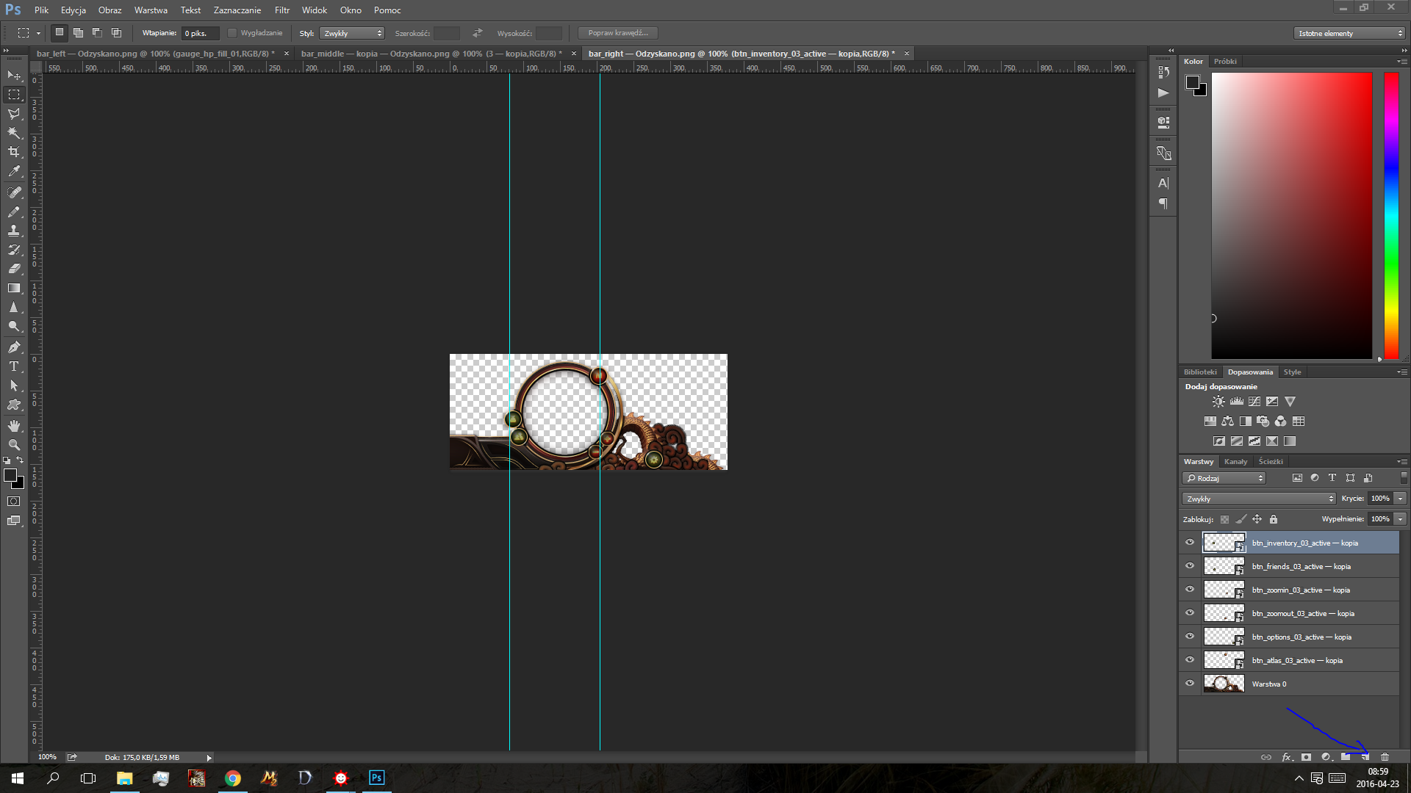Hide the btn_atlas_03_active layer
1411x793 pixels.
(1190, 660)
